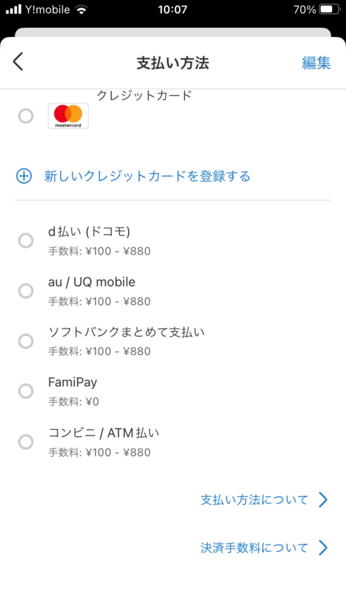This screenshot has height=616, width=346.
Task: Select the Mastercard credit card radio button
Action: pos(26,116)
